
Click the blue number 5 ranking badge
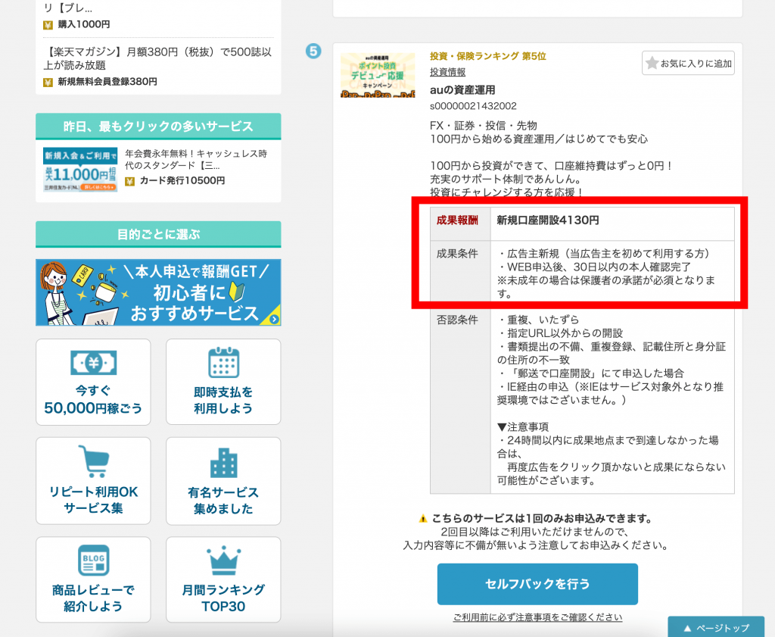(x=313, y=52)
